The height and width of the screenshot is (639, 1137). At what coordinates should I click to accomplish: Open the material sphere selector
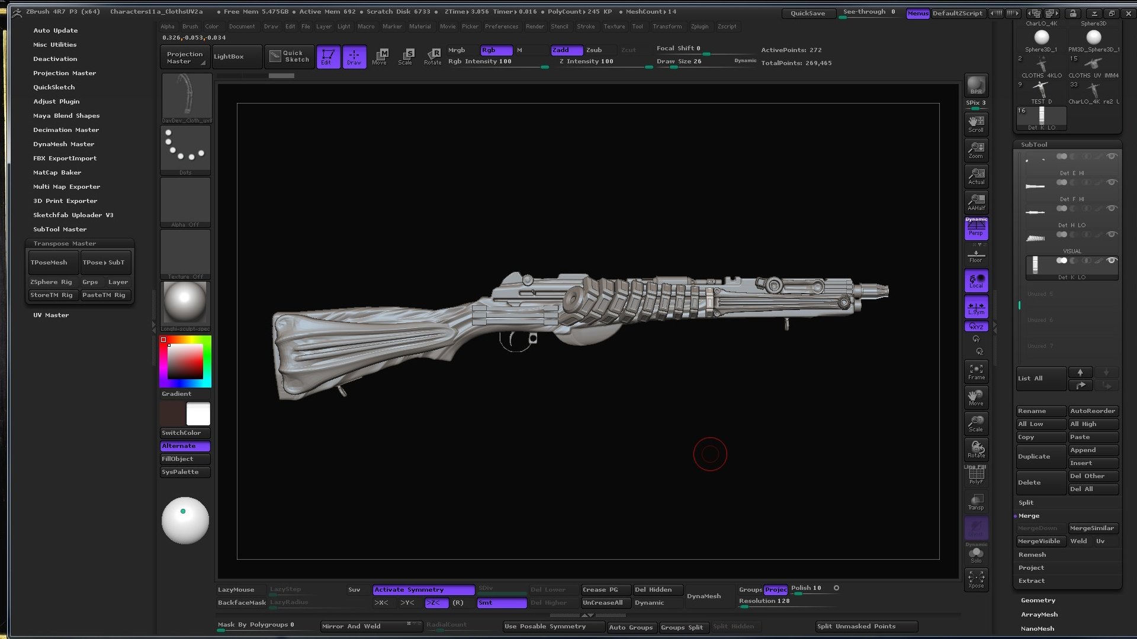click(186, 306)
